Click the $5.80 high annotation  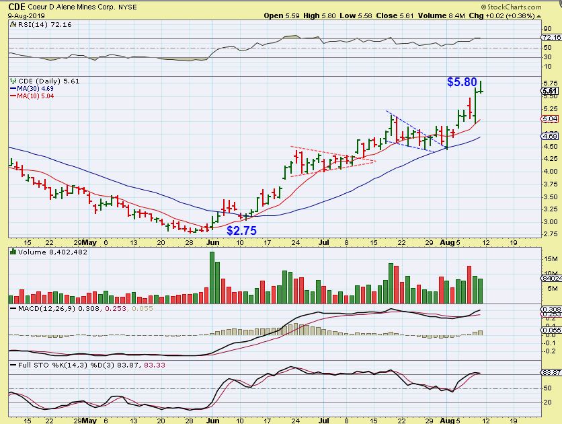(462, 82)
